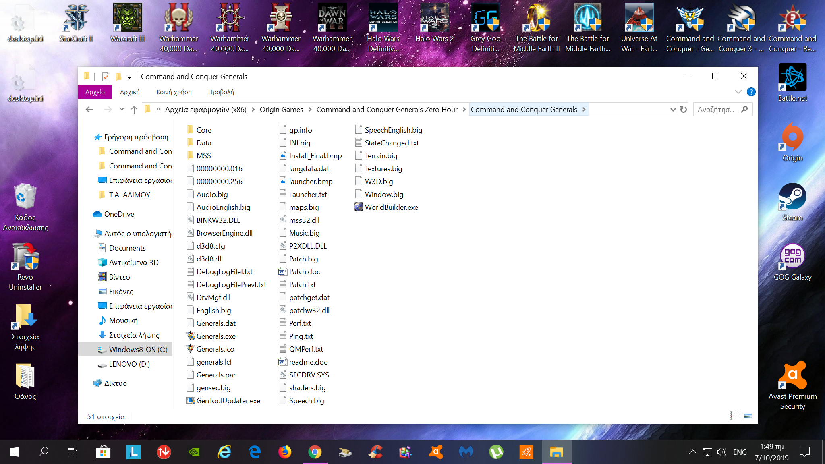825x464 pixels.
Task: Expand breadcrumb arrow after Zero Hour folder
Action: point(464,109)
